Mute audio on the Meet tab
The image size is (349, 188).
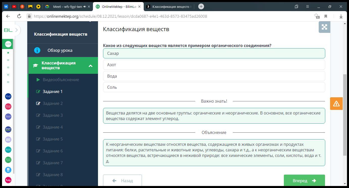pos(85,7)
